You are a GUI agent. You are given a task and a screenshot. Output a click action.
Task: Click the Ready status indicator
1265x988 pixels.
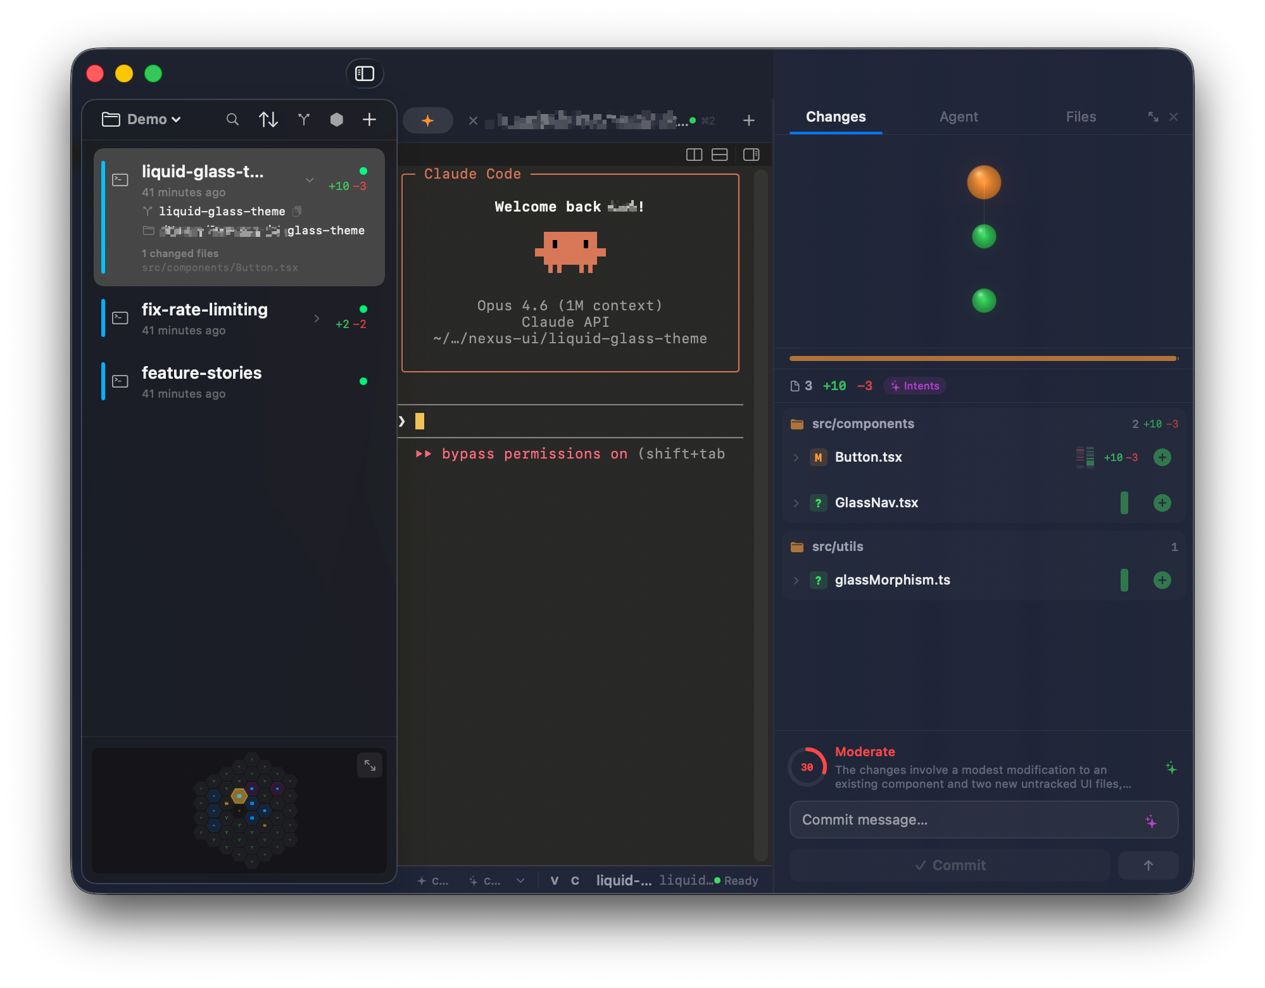pyautogui.click(x=736, y=881)
